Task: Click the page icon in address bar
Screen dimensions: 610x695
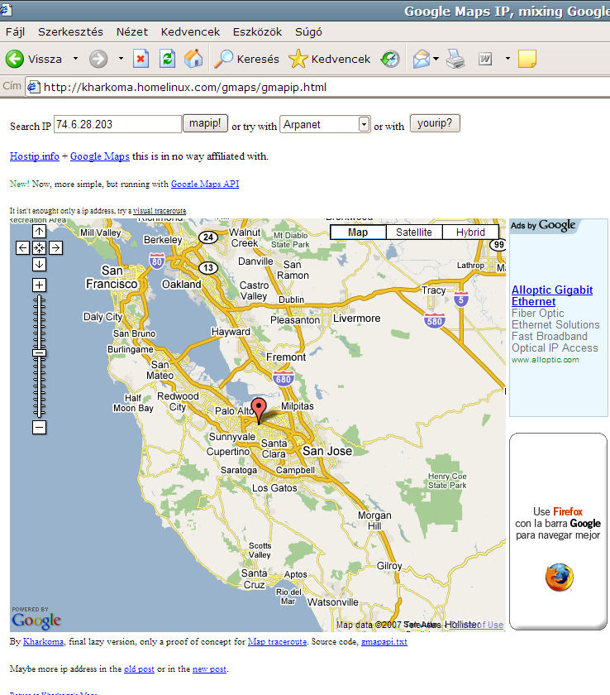Action: coord(34,87)
